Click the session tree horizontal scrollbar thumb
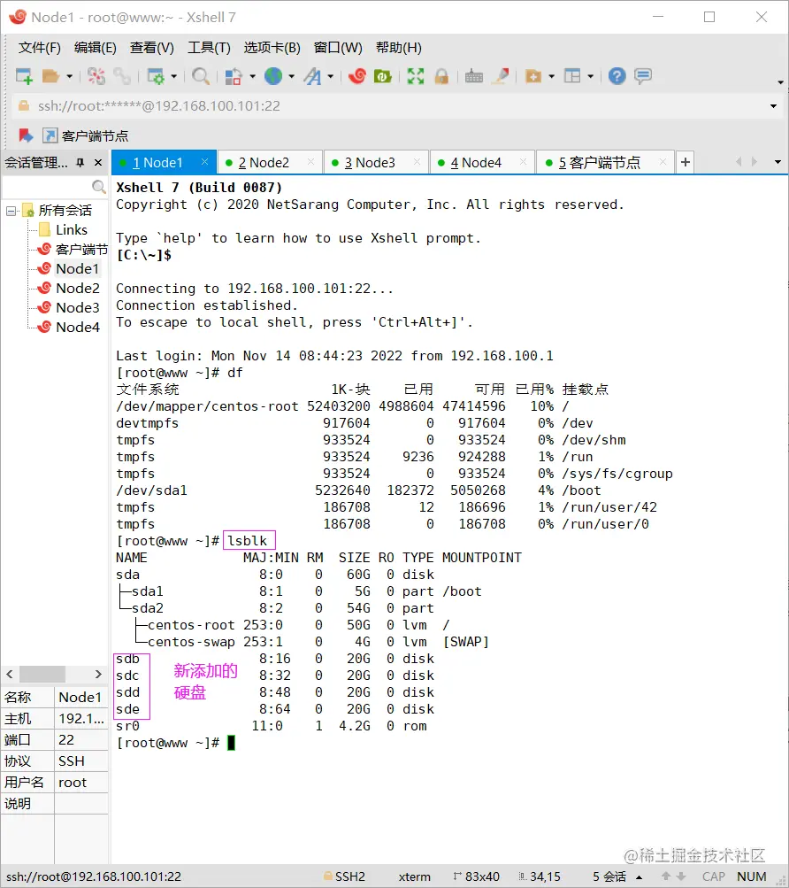 click(x=42, y=674)
